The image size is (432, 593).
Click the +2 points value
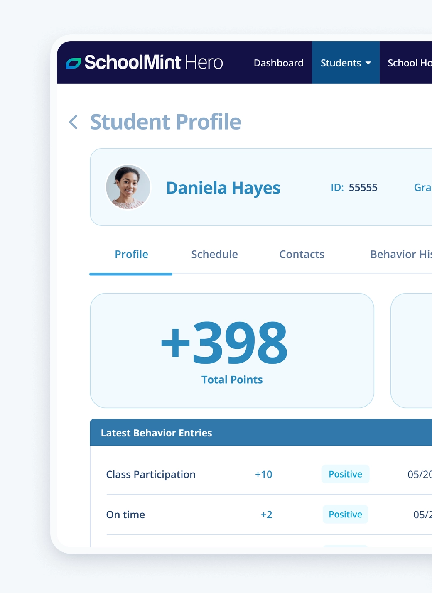tap(267, 515)
